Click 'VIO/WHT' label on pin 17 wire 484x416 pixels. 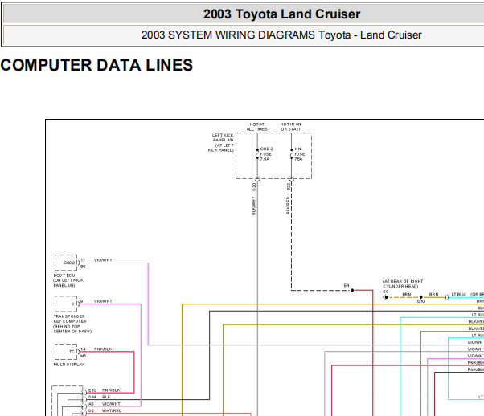(x=103, y=260)
